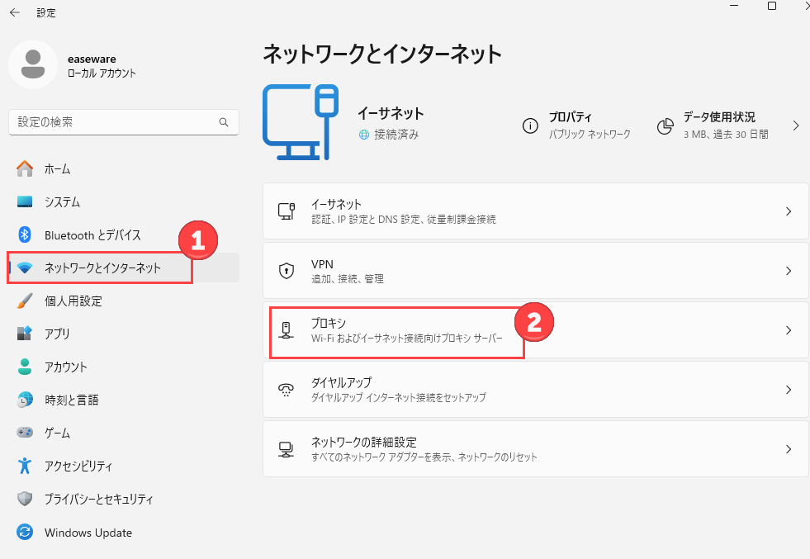Click the 設定の検索 search field
Viewport: 810px width, 559px height.
point(124,122)
